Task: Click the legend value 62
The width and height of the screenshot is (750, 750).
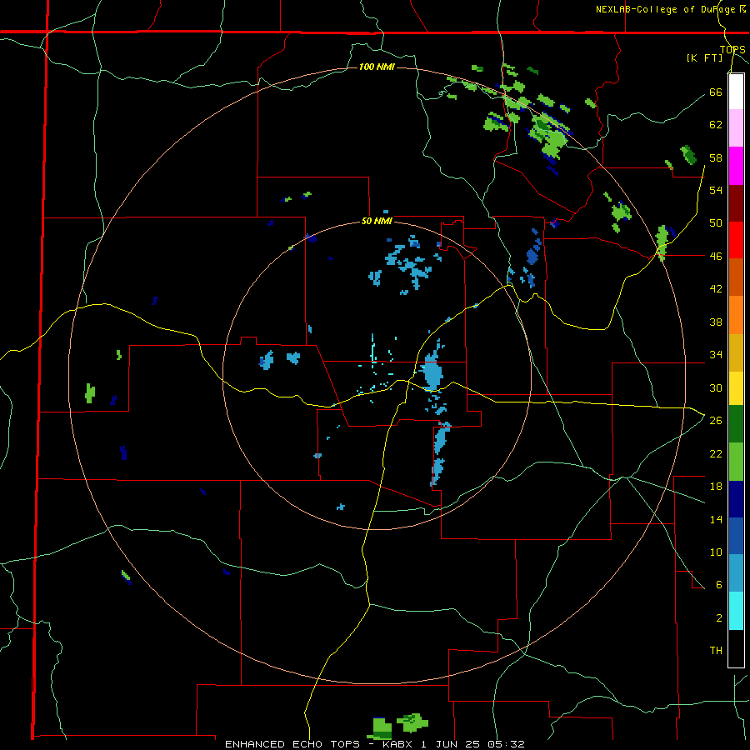Action: [716, 124]
